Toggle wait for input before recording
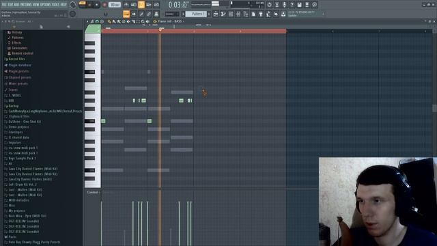437x246 pixels. pyautogui.click(x=134, y=5)
